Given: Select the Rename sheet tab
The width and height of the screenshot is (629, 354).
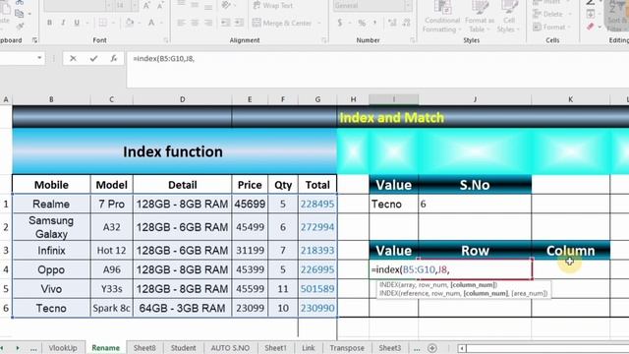Looking at the screenshot, I should pos(105,347).
